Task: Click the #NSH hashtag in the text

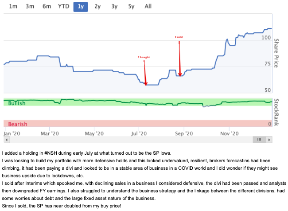Action: click(51, 153)
